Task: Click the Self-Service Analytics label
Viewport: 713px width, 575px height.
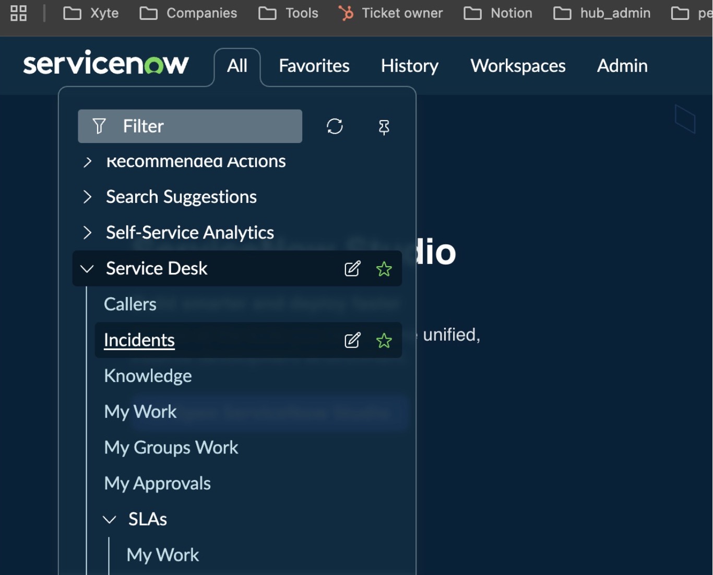Action: pyautogui.click(x=190, y=232)
